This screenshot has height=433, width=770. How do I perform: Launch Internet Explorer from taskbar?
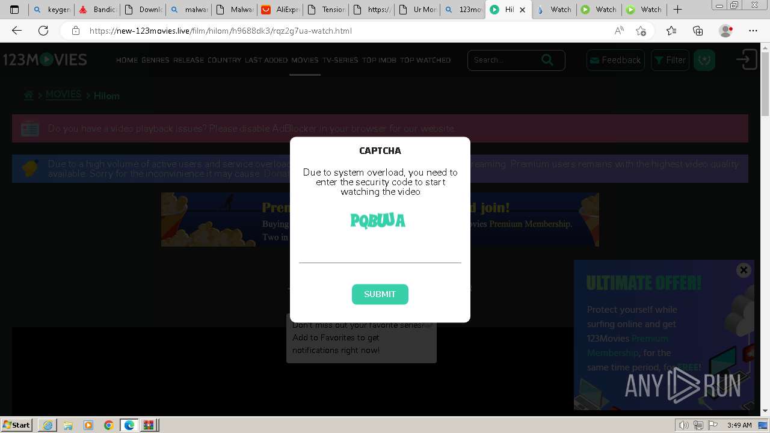(x=48, y=425)
